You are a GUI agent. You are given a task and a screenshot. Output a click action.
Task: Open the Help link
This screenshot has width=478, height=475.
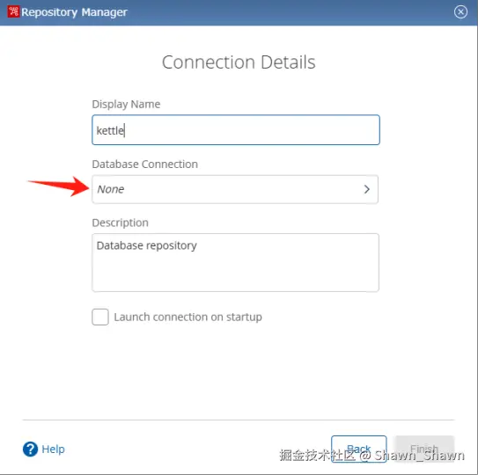(x=53, y=449)
